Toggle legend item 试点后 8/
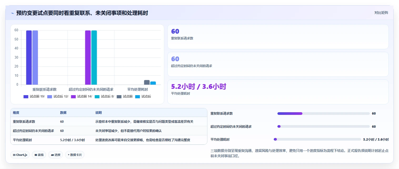Image resolution: width=399 pixels, height=169 pixels. tap(104, 96)
